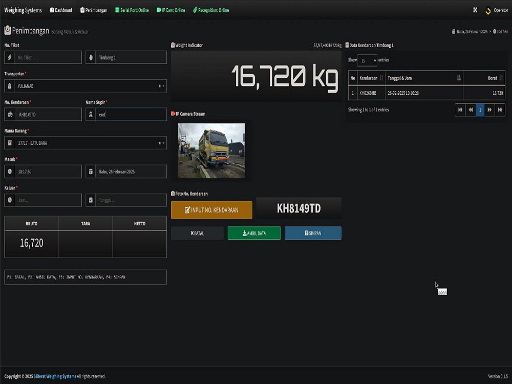Click the hand icon beside Timbang 1
The width and height of the screenshot is (512, 384).
(91, 57)
